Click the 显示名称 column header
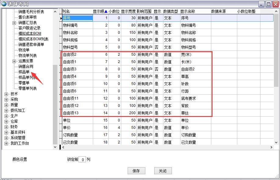This screenshot has height=180, width=280. coord(188,12)
